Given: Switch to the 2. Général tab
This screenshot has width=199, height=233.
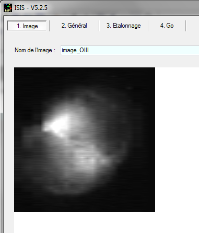Looking at the screenshot, I should click(x=74, y=26).
